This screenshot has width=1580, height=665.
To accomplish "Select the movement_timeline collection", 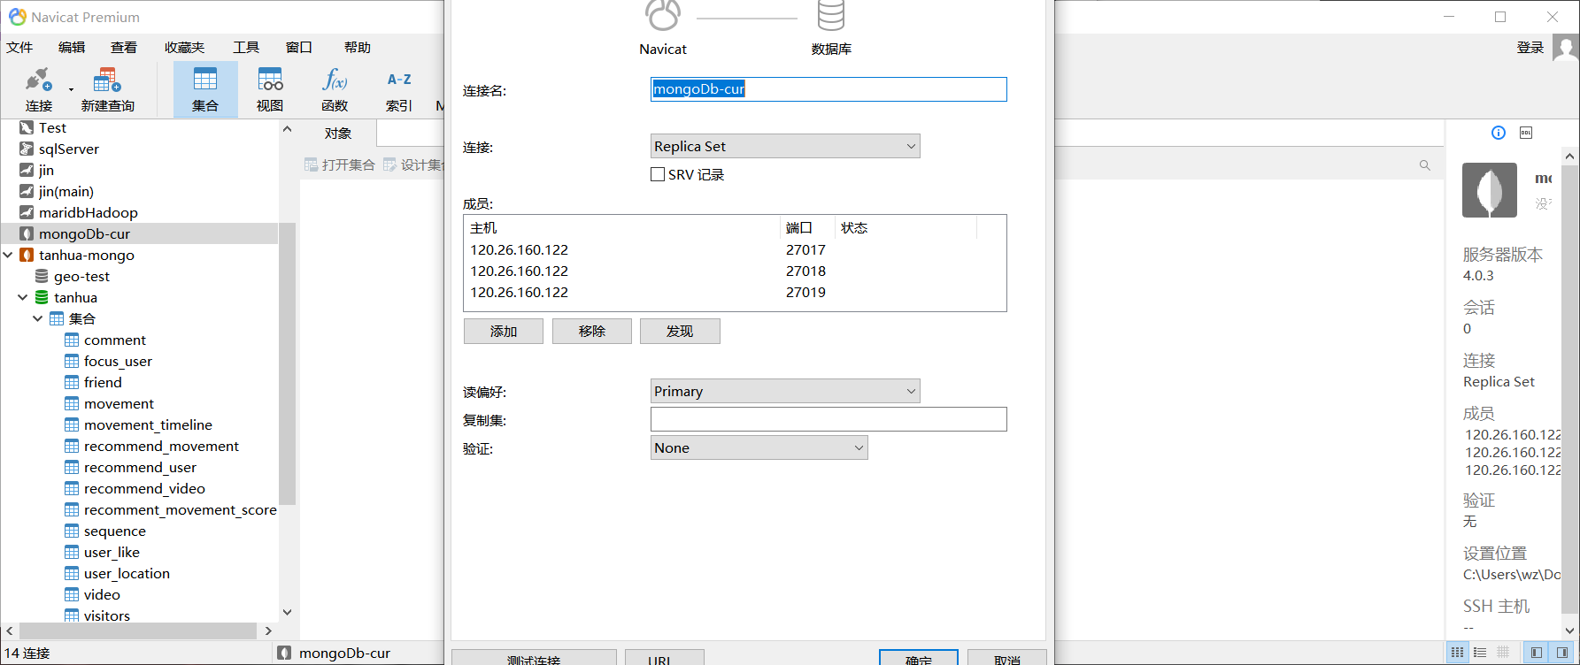I will pyautogui.click(x=148, y=425).
